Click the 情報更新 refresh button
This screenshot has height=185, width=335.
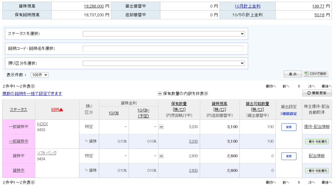pyautogui.click(x=317, y=93)
